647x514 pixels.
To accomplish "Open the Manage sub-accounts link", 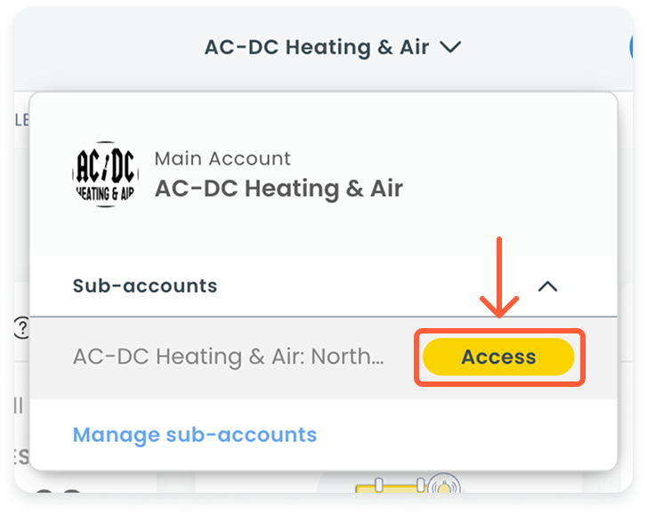I will pyautogui.click(x=194, y=435).
